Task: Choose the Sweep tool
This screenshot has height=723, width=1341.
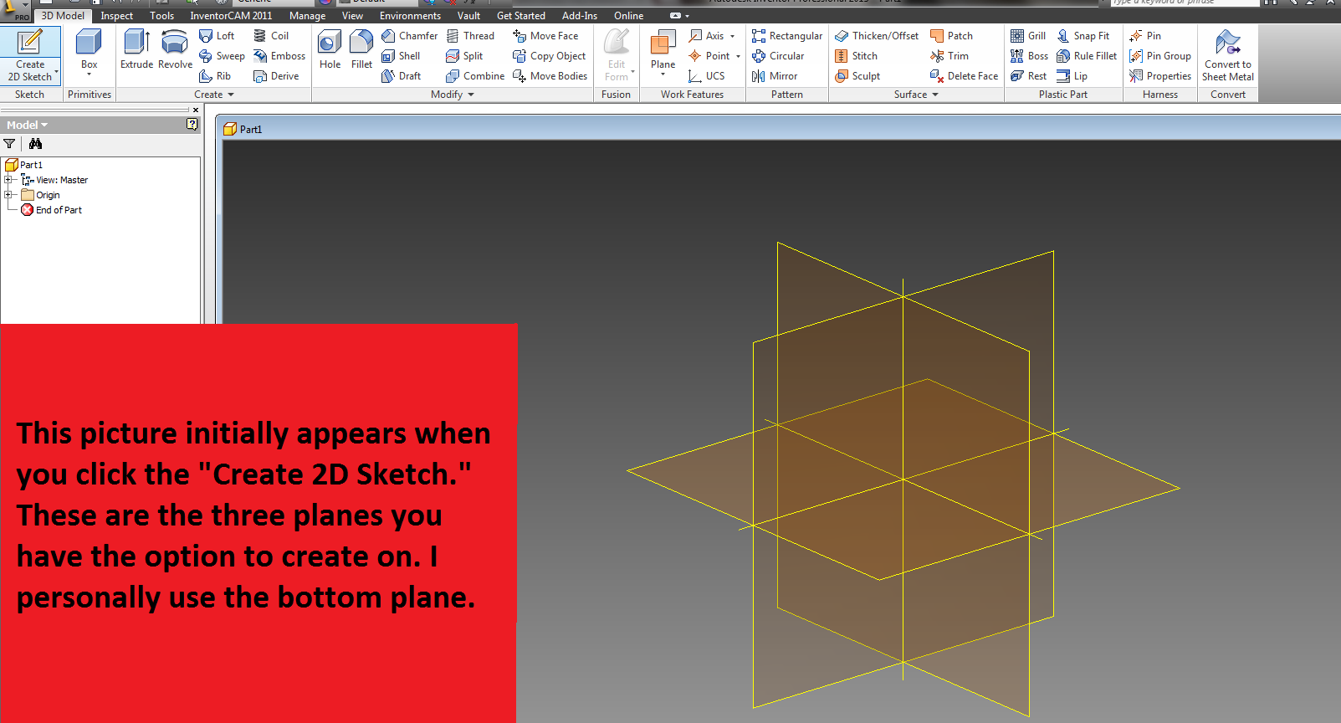Action: 222,56
